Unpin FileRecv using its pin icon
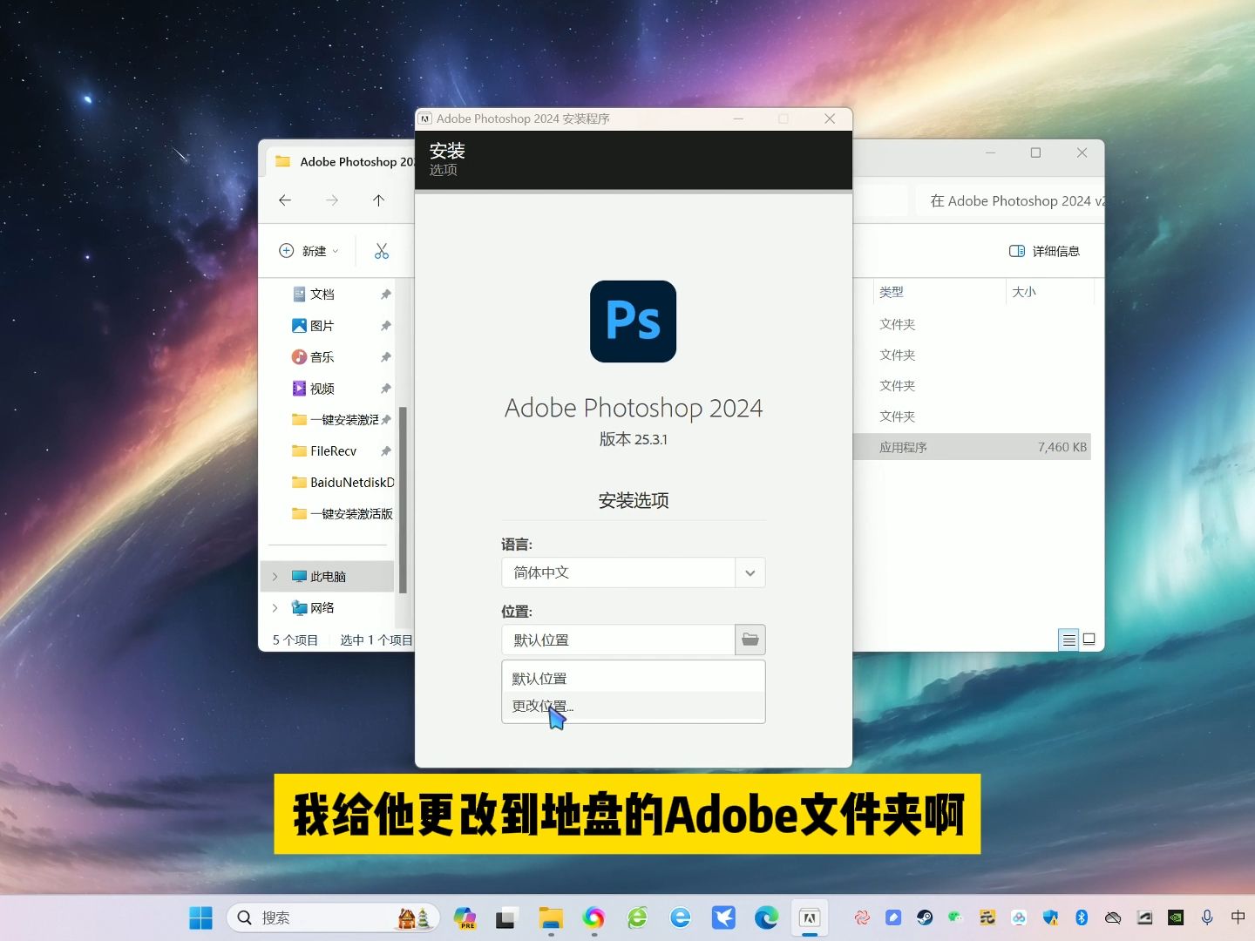The height and width of the screenshot is (941, 1255). (385, 451)
